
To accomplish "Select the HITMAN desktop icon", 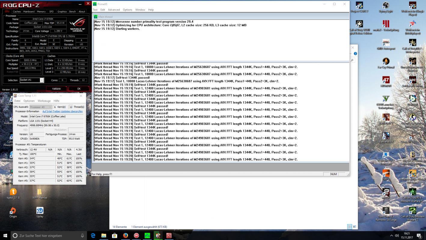I will pyautogui.click(x=386, y=82).
